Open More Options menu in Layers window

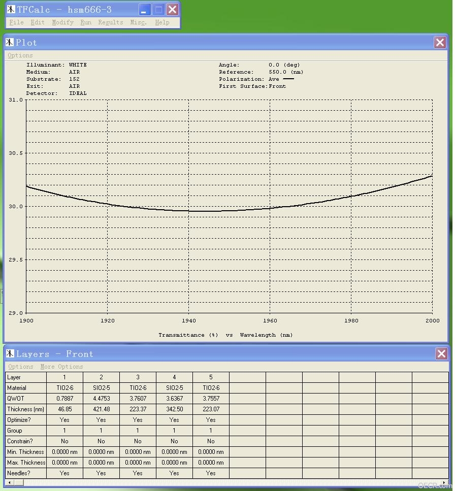tap(61, 367)
